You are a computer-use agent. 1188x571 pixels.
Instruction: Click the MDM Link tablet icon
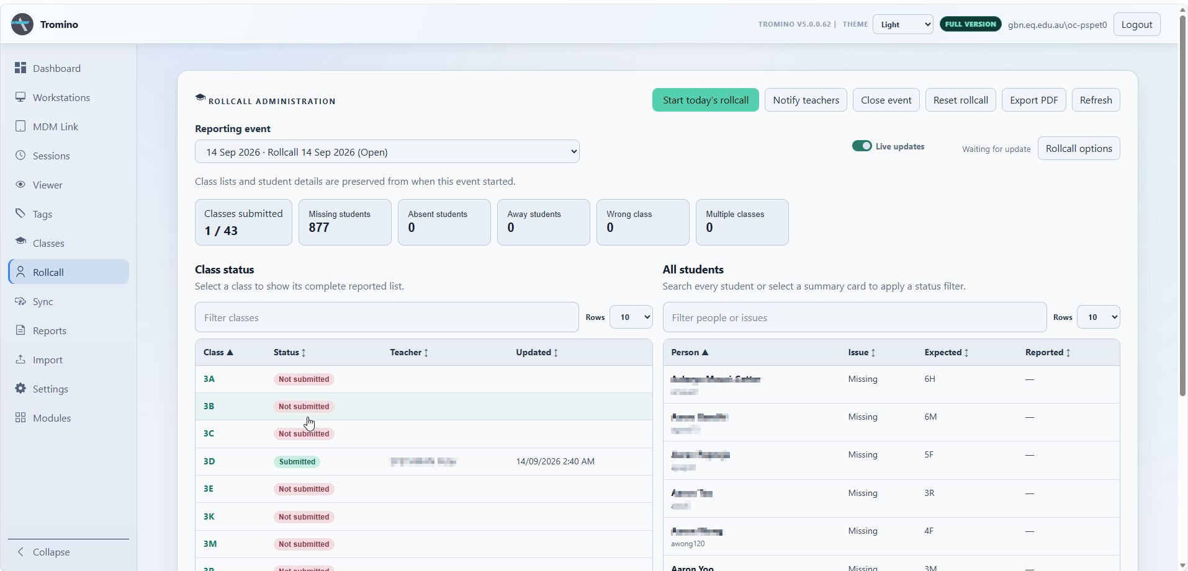(x=20, y=126)
